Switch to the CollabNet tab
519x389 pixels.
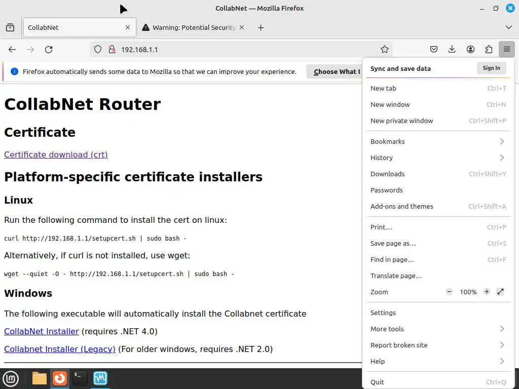[80, 27]
